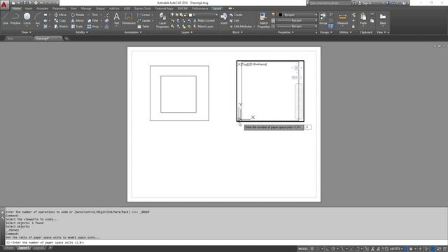Expand the Properties panel
This screenshot has height=252, width=448.
click(x=286, y=32)
